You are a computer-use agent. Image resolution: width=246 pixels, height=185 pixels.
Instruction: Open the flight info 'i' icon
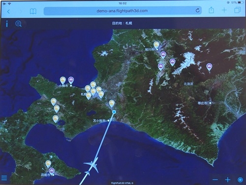[7, 24]
